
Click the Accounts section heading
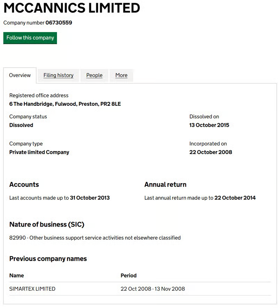click(x=24, y=185)
